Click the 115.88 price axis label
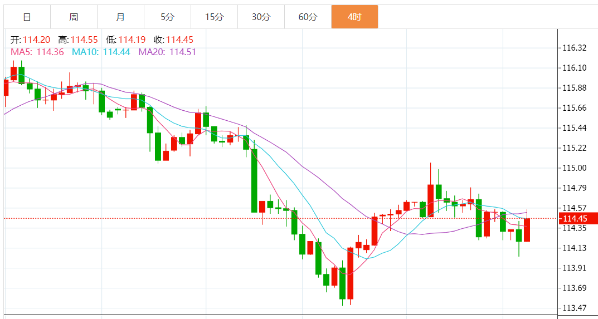This screenshot has height=319, width=598. point(575,88)
